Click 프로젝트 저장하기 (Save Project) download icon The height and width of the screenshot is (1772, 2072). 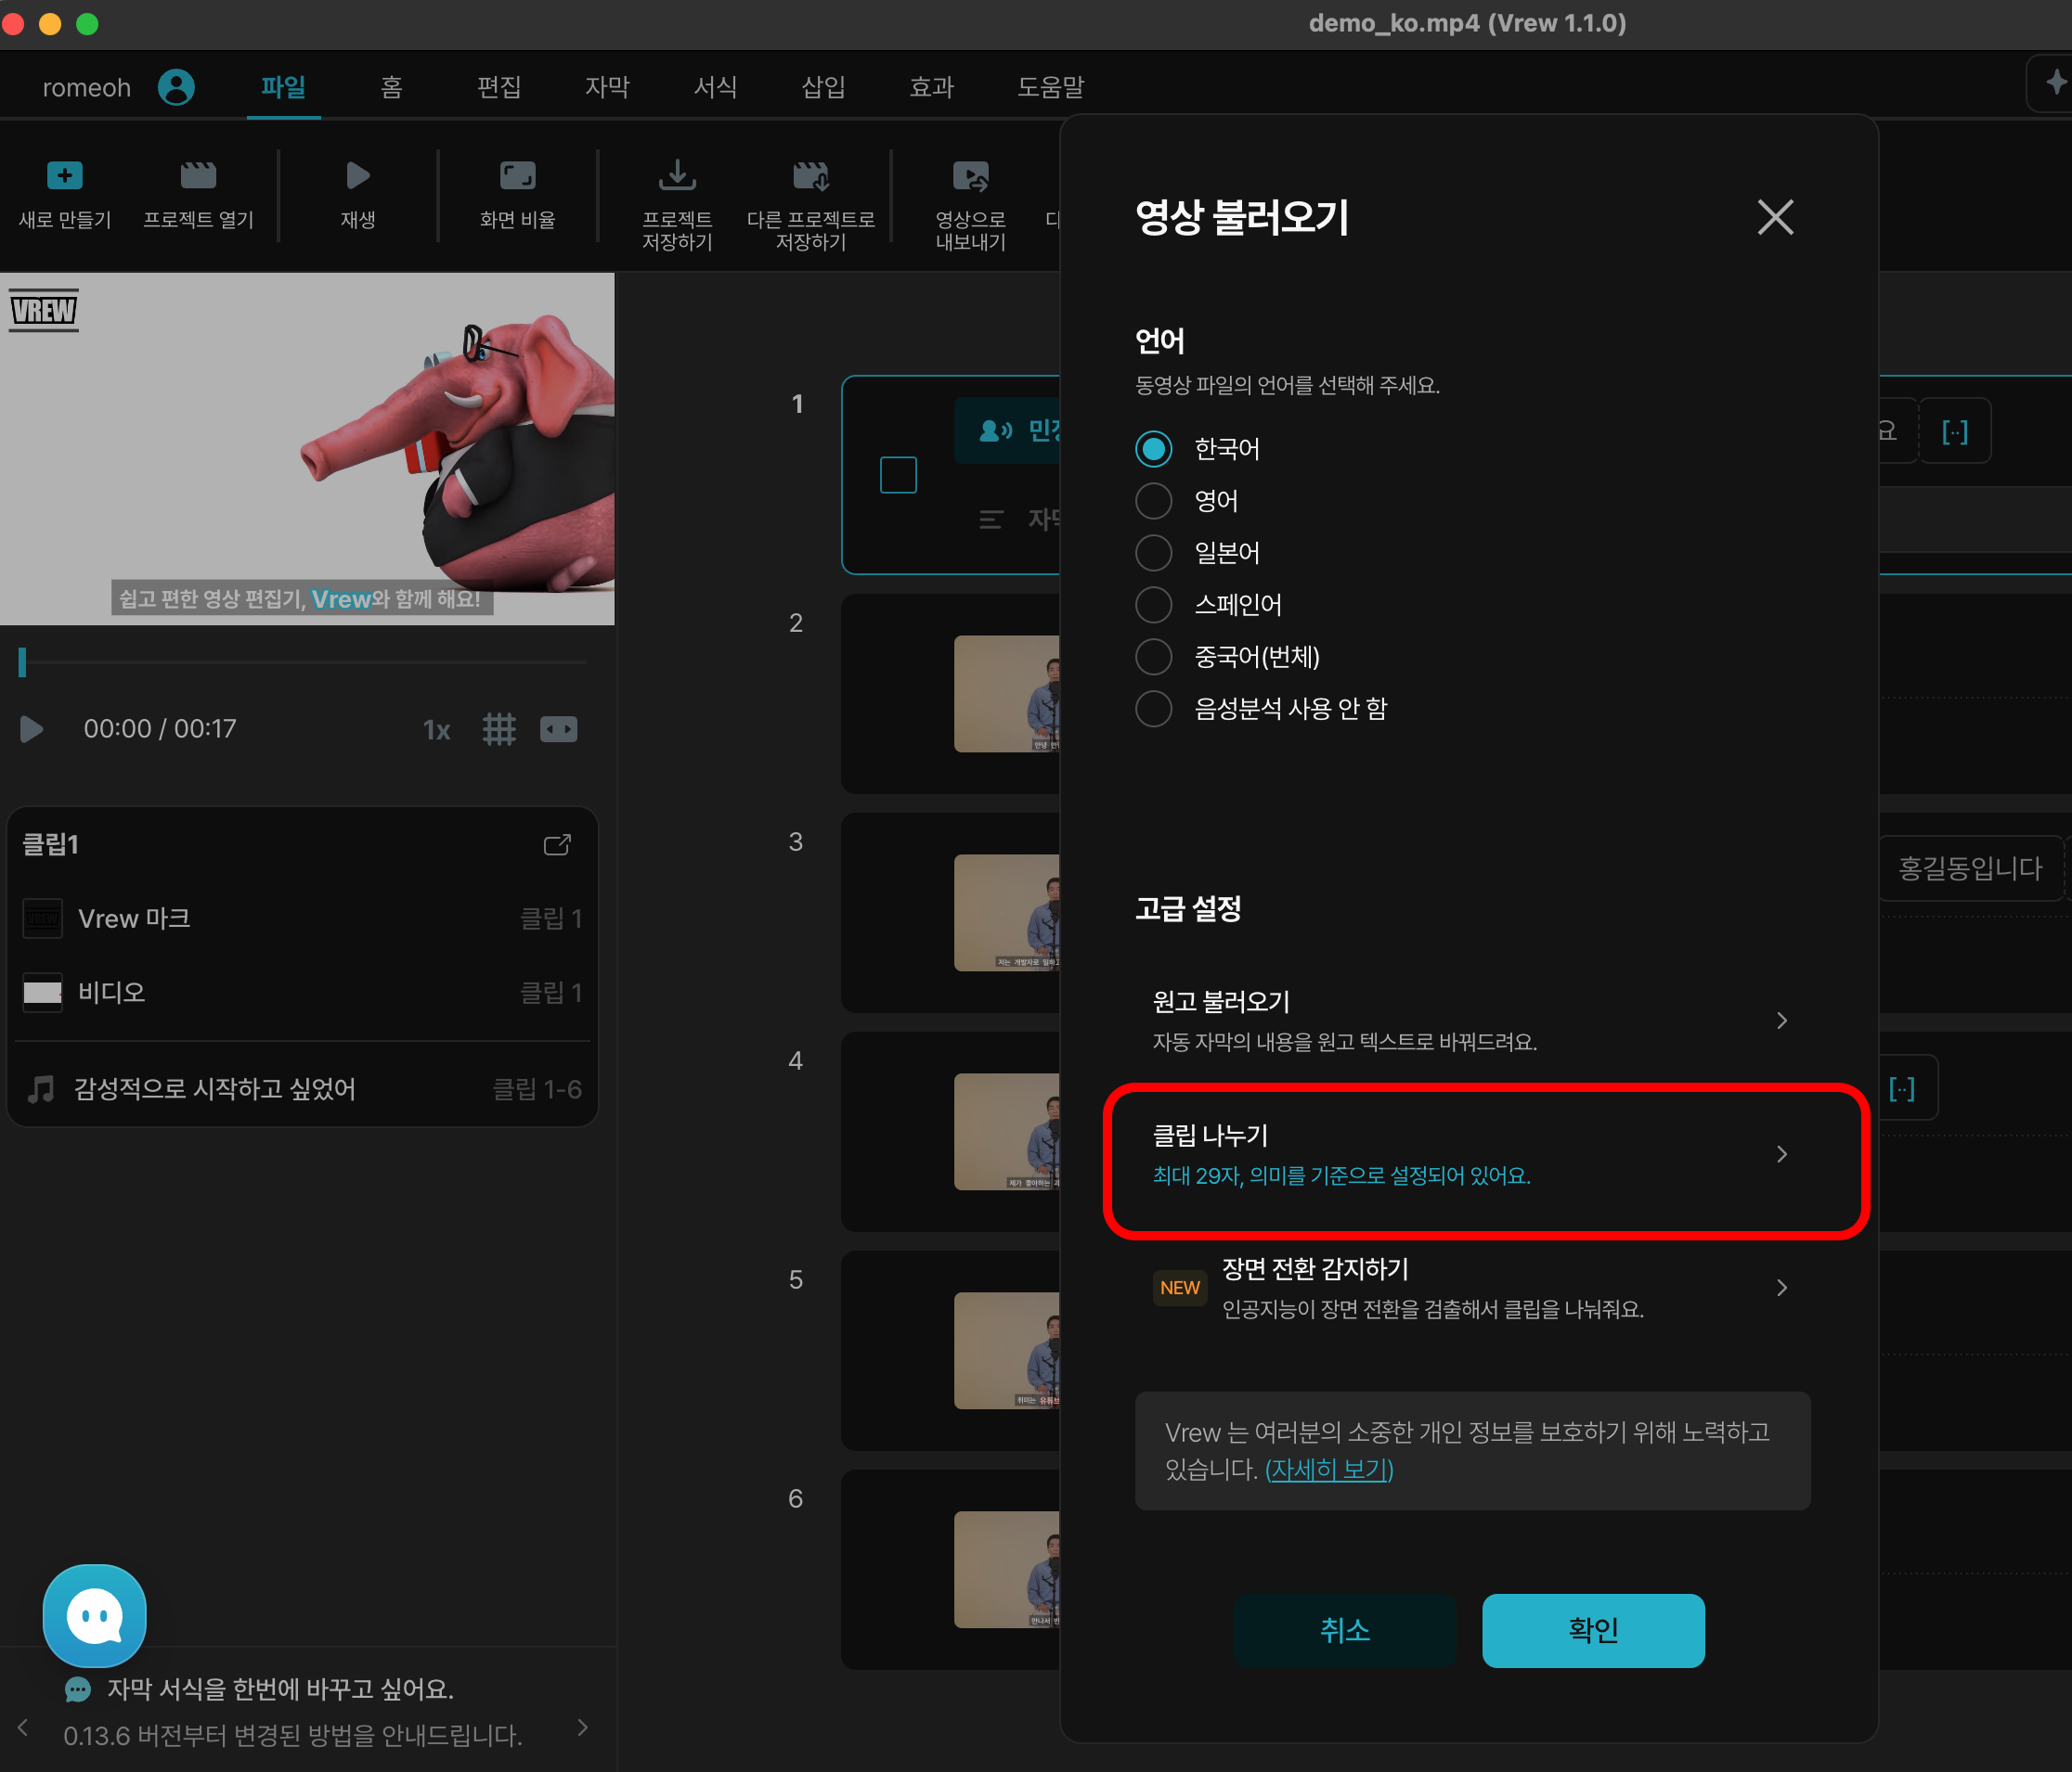pos(677,176)
